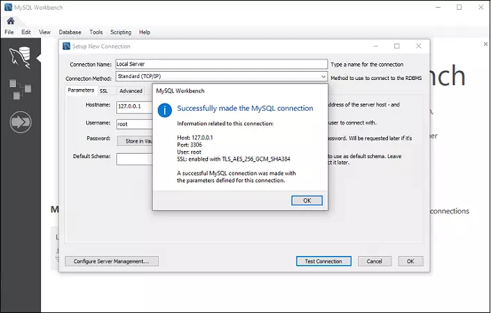Click the 'Connection Name:' label
Image resolution: width=491 pixels, height=313 pixels.
pyautogui.click(x=90, y=65)
